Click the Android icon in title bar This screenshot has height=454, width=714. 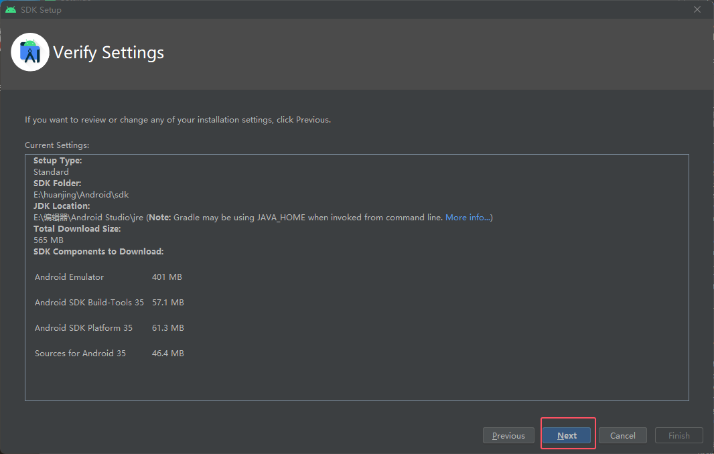(11, 9)
